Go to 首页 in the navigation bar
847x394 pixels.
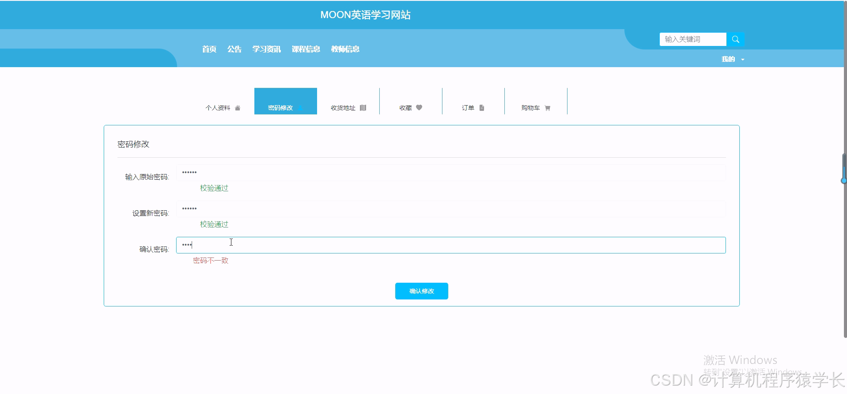click(209, 49)
